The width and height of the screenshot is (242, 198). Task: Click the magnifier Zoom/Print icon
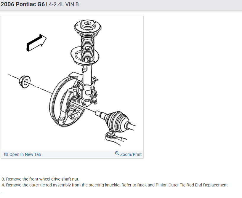[117, 154]
